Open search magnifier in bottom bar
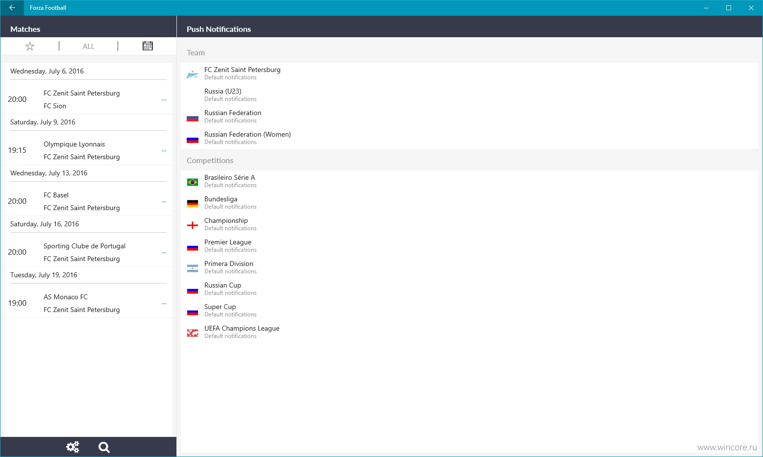This screenshot has height=457, width=763. pos(104,447)
